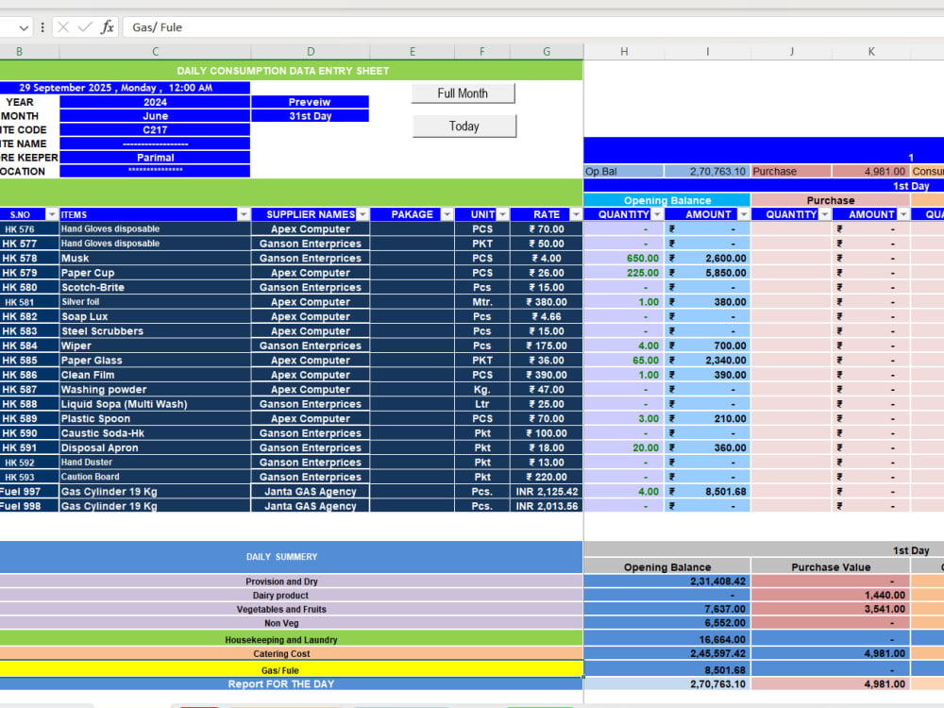This screenshot has height=708, width=944.
Task: Select the Dairy product summary row
Action: point(291,595)
